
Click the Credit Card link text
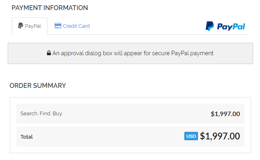[x=76, y=26]
